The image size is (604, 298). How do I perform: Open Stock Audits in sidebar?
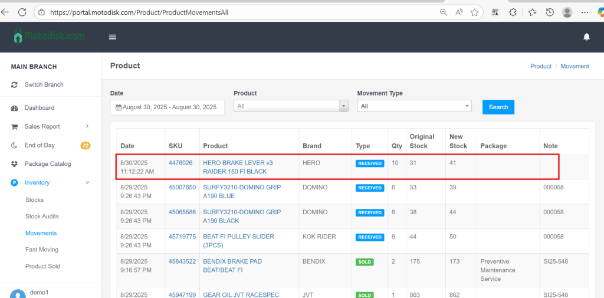click(42, 217)
